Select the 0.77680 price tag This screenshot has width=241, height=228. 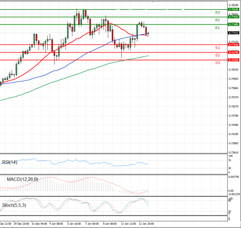234,24
